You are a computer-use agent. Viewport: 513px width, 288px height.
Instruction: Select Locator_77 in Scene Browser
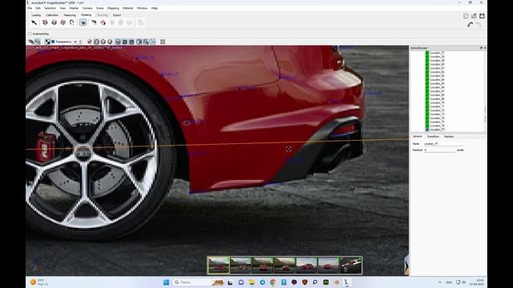coord(437,130)
